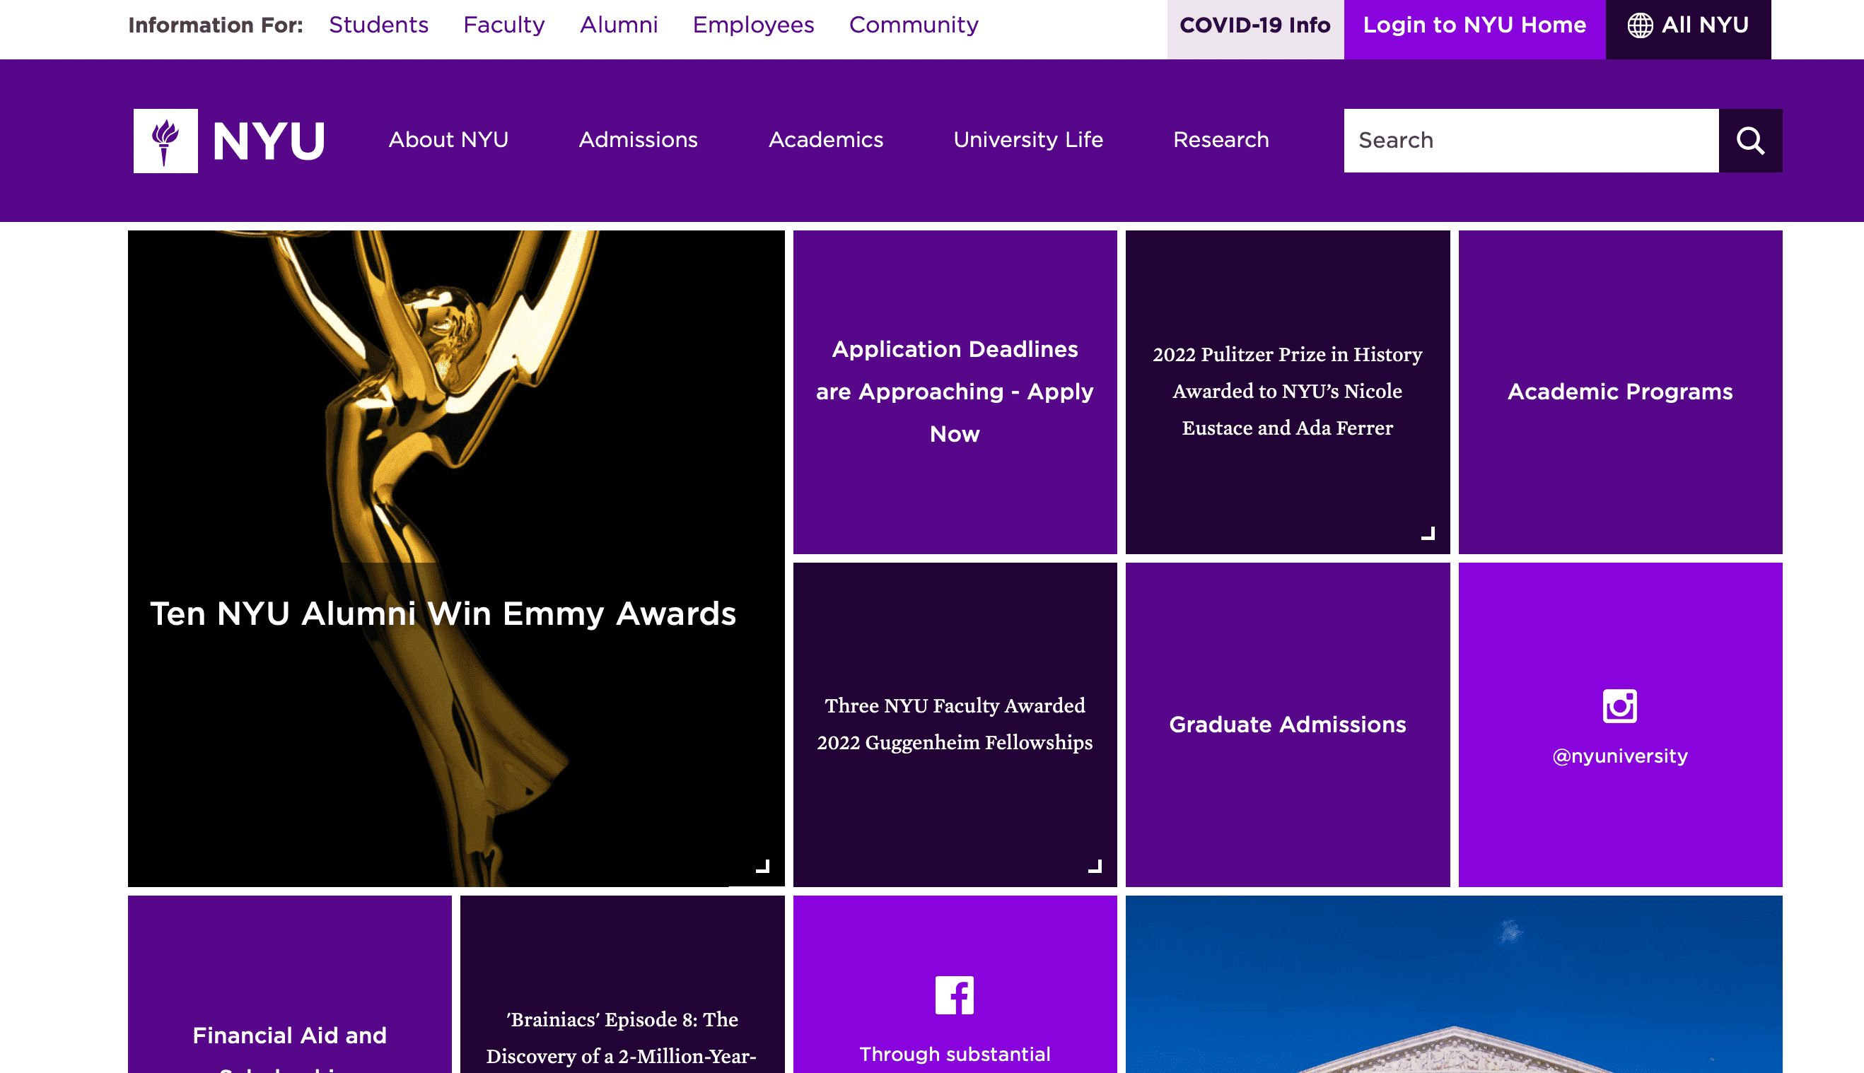Go to Alumni information link
Viewport: 1864px width, 1073px height.
pos(618,25)
